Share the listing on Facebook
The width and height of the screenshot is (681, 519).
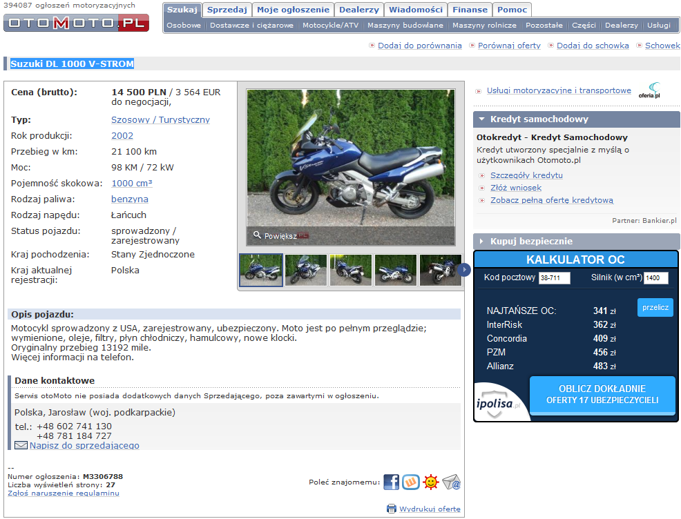click(x=391, y=482)
